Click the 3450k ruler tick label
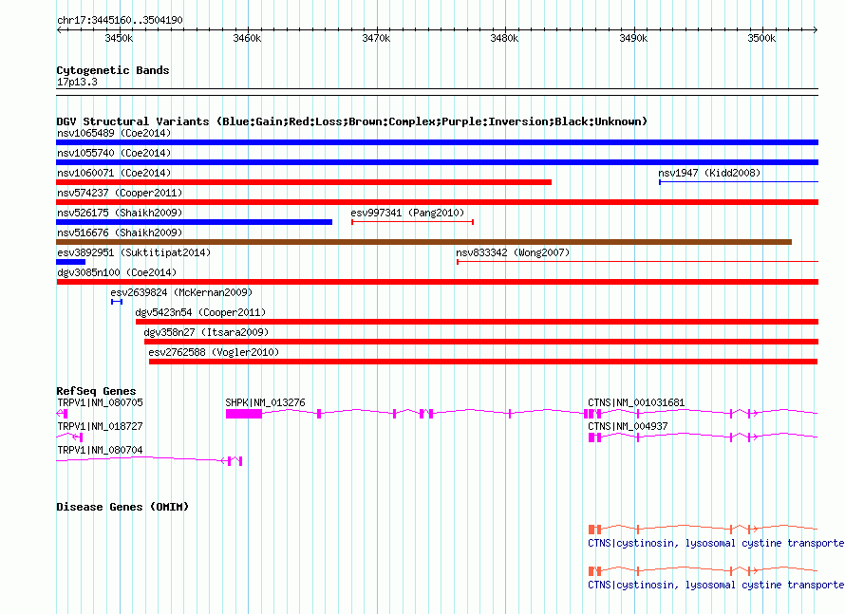845x614 pixels. tap(119, 38)
